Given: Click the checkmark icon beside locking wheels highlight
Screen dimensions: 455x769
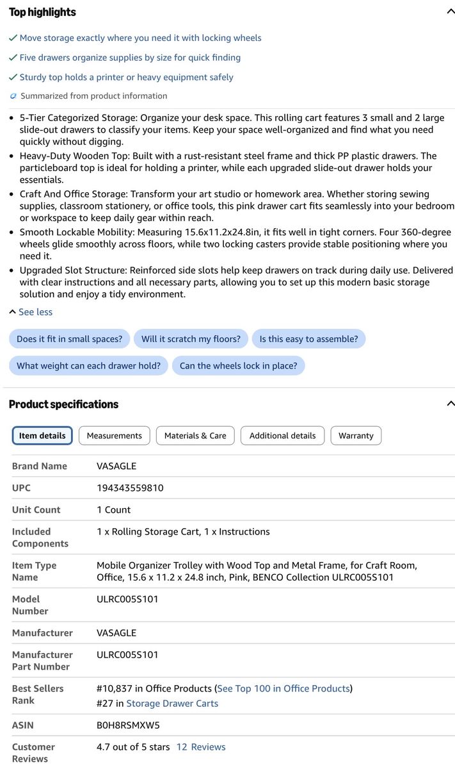Looking at the screenshot, I should tap(13, 38).
